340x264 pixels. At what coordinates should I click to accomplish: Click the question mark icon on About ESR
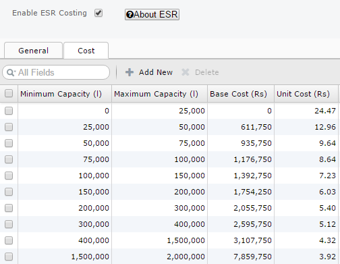130,15
